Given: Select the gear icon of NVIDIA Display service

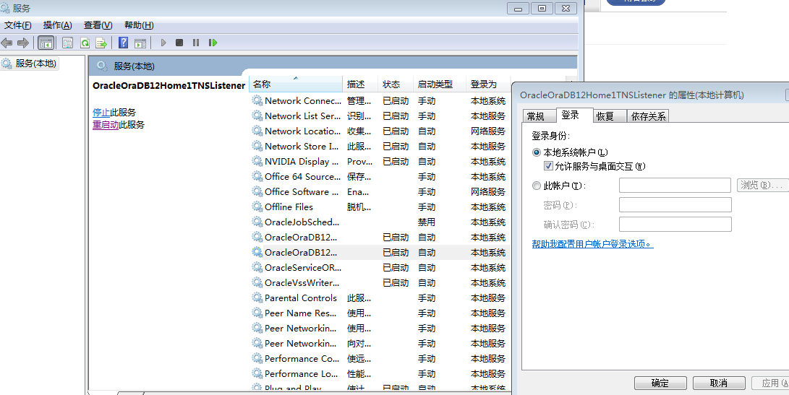Looking at the screenshot, I should coord(257,161).
